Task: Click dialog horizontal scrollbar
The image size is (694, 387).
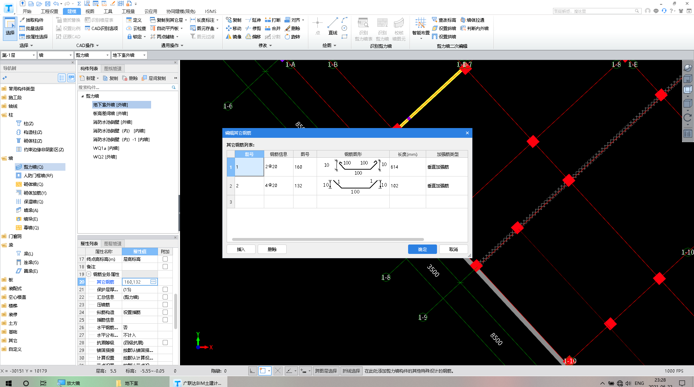Action: pos(328,239)
